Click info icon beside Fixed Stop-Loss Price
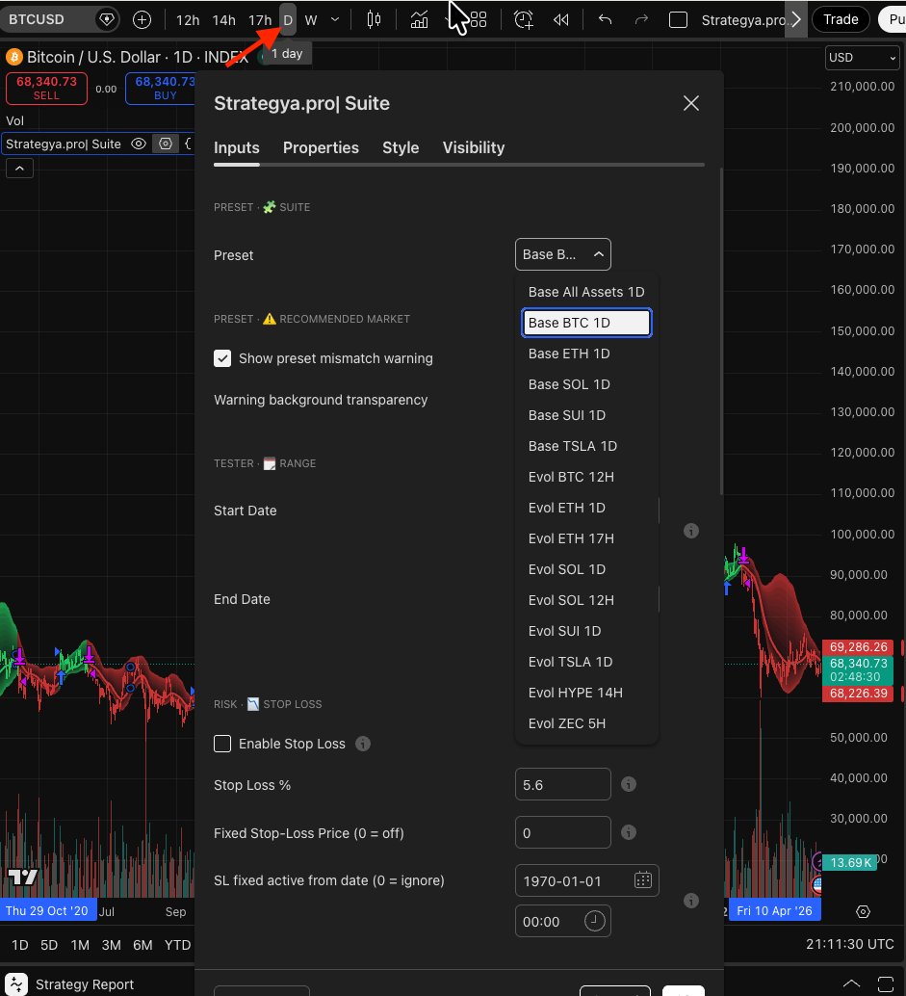This screenshot has width=906, height=996. tap(629, 833)
